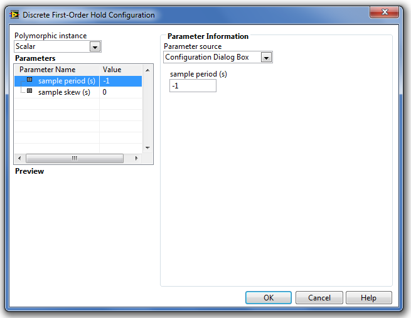The height and width of the screenshot is (318, 411).
Task: Click the LabVIEW icon in the title bar
Action: 15,14
